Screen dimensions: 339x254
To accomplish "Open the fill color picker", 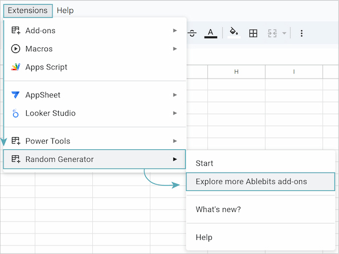I will pos(234,33).
